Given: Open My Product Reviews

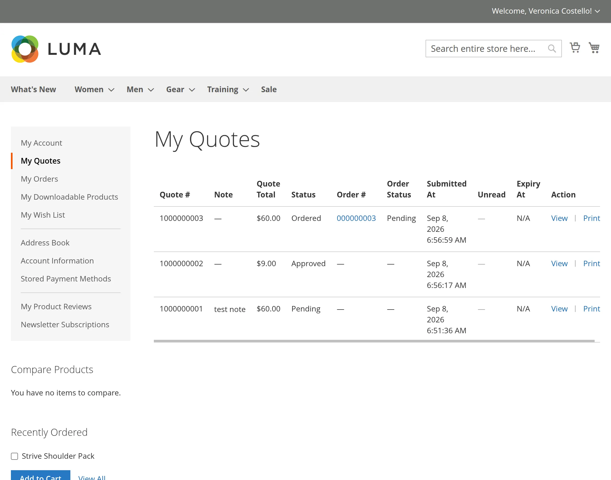Looking at the screenshot, I should pos(56,306).
